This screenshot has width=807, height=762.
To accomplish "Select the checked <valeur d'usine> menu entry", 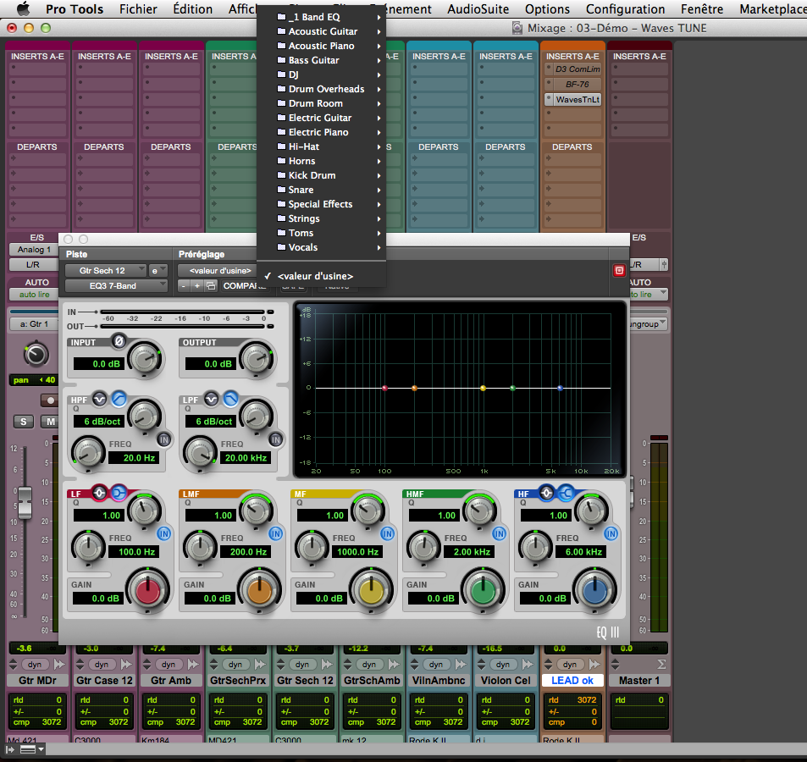I will [x=321, y=276].
